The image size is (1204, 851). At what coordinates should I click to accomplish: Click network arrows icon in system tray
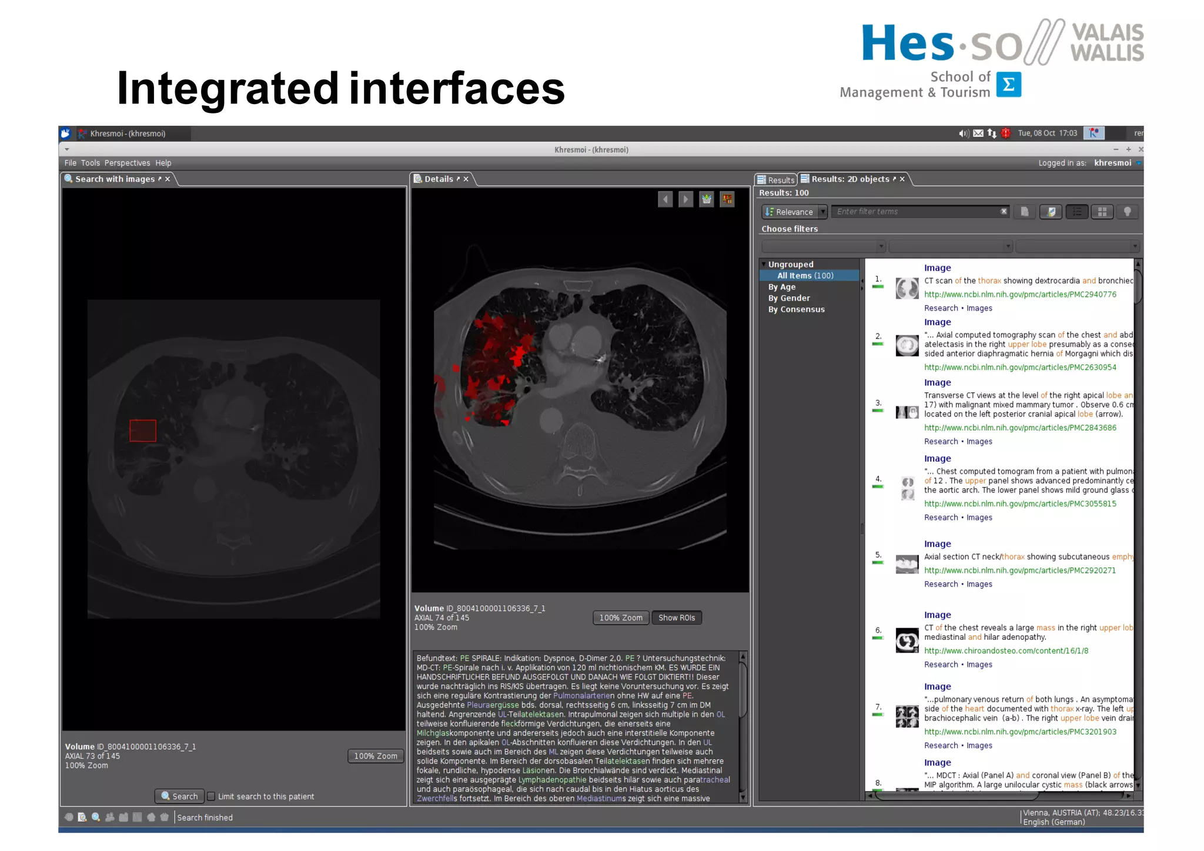pos(992,134)
